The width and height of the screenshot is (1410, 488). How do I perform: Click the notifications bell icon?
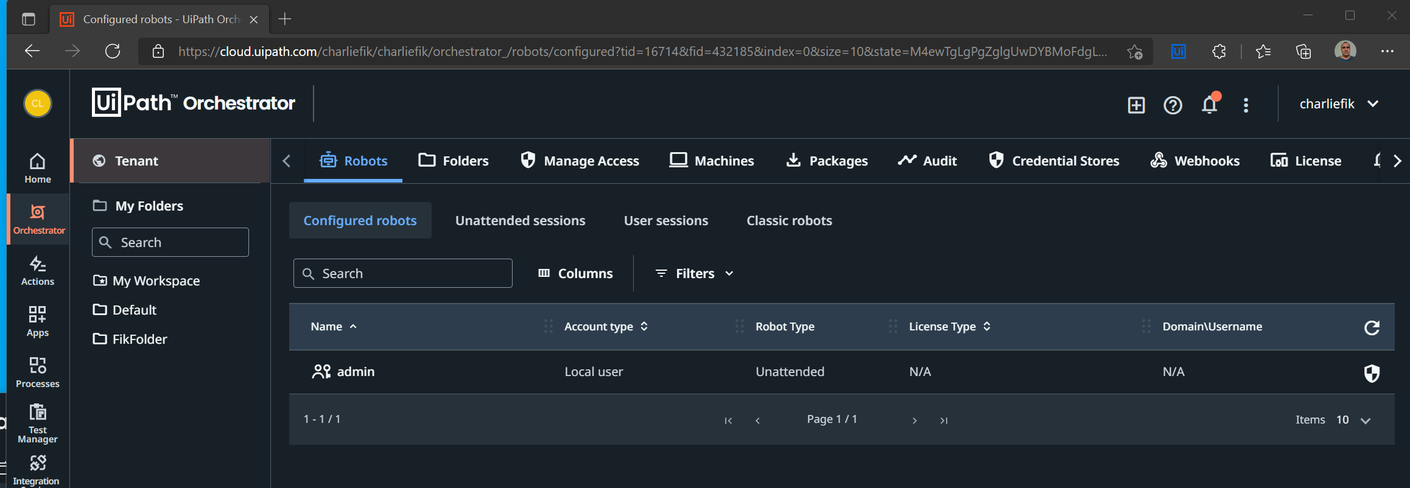click(1209, 105)
